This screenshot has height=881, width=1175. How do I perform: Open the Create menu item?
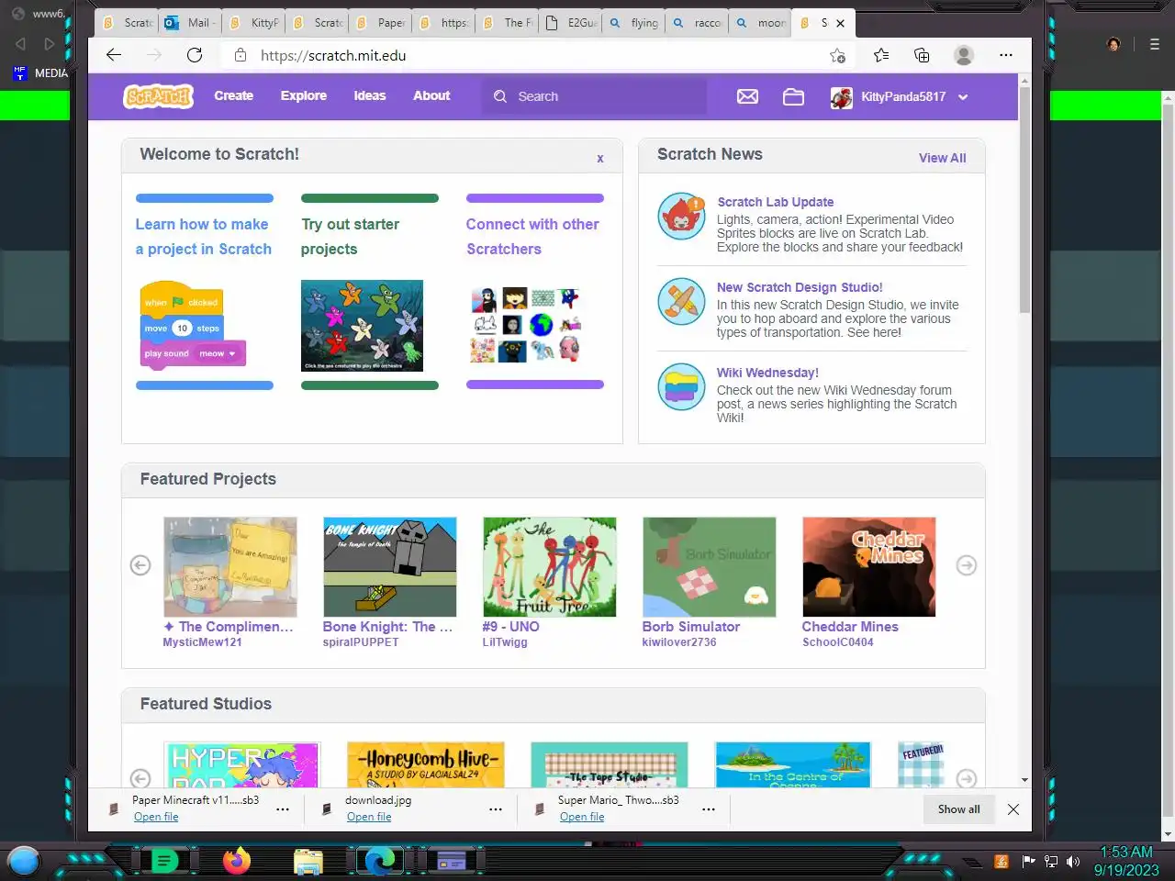tap(233, 95)
